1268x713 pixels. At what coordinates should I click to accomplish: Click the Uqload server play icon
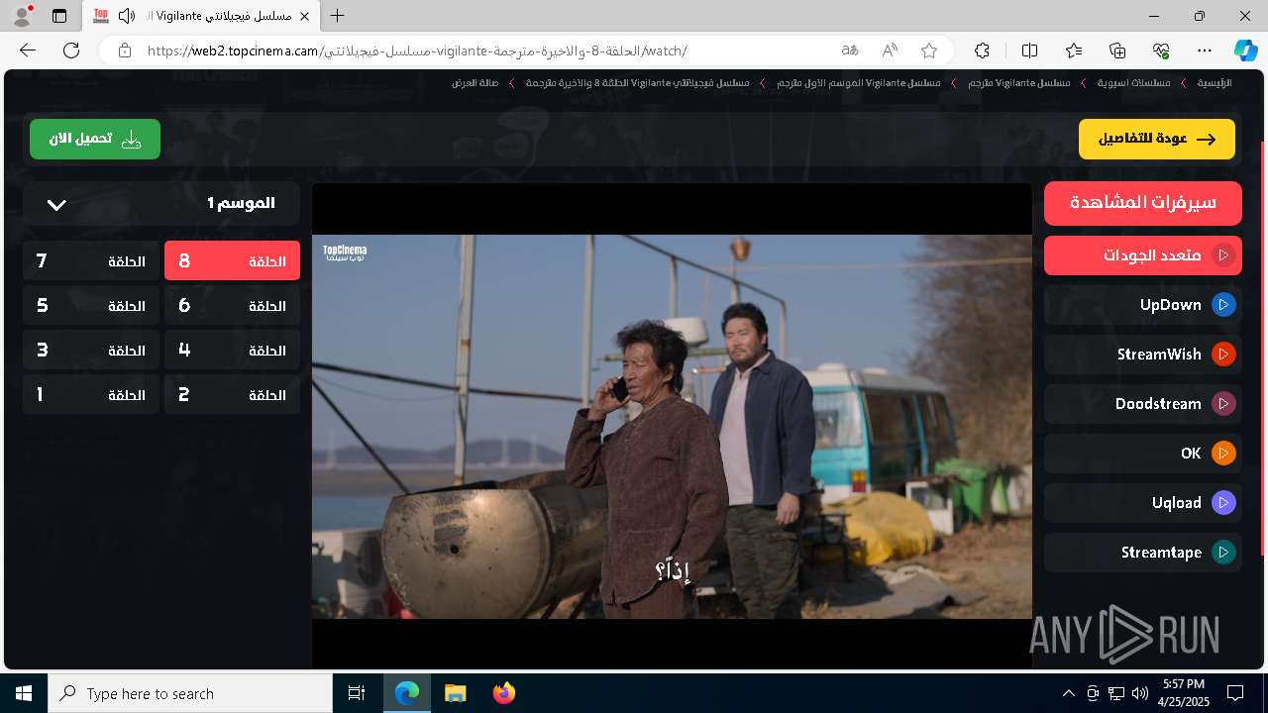tap(1223, 503)
